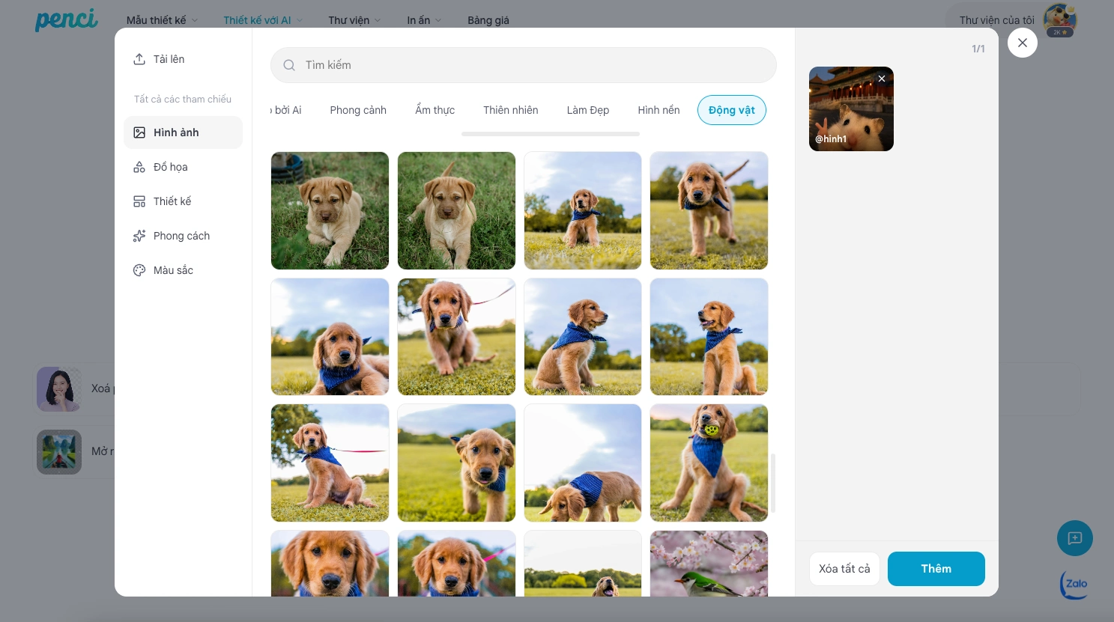
Task: Click the horizontal scrollbar under the category tabs
Action: click(x=551, y=134)
